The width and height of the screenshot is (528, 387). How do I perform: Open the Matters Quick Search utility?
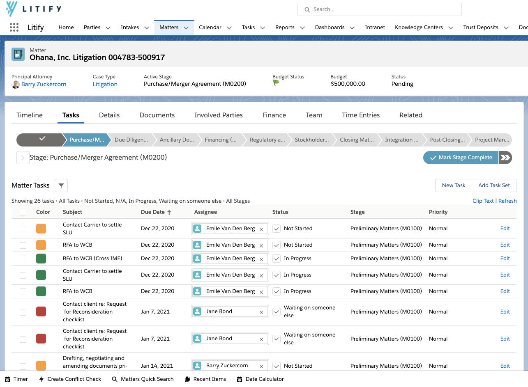(x=143, y=379)
